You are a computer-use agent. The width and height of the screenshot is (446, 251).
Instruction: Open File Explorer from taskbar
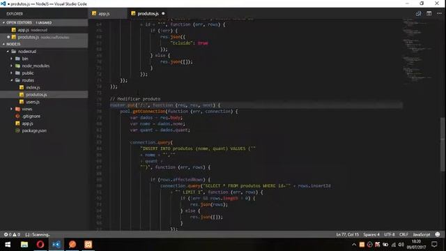24,245
